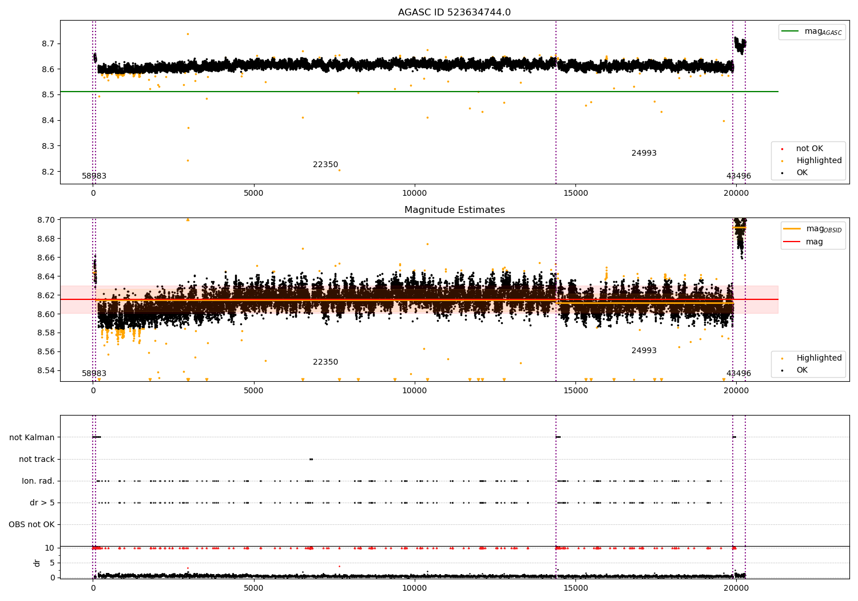The width and height of the screenshot is (858, 601).
Task: Click the 8.68 y-tick of the middle plot
Action: click(x=46, y=239)
